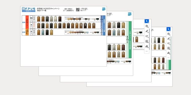Choose the comment bubble tool on left toolbar
Viewport: 191px width, 95px height.
point(147,26)
